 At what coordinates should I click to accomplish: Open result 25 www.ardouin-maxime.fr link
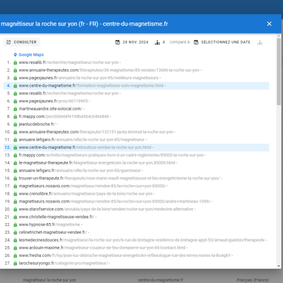[x=102, y=248]
